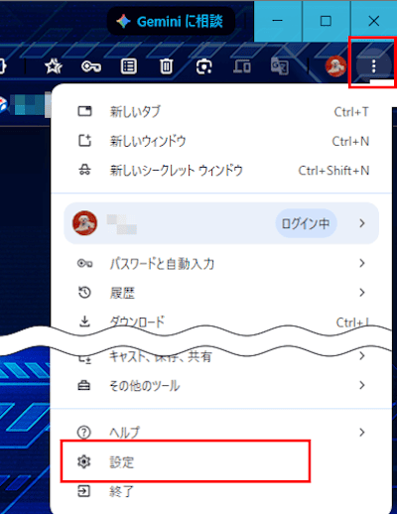397x516 pixels.
Task: Open the password key icon in toolbar
Action: click(x=91, y=66)
